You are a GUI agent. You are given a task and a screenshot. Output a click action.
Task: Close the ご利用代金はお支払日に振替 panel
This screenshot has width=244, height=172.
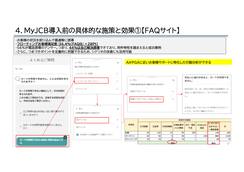173,80
